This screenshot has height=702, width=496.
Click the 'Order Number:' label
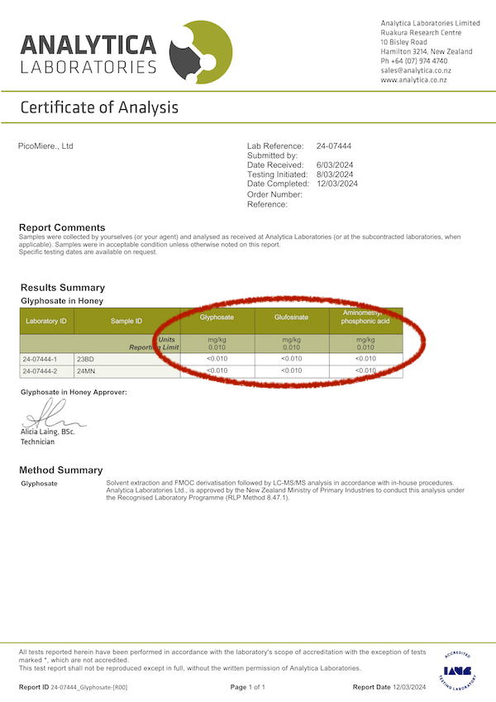pyautogui.click(x=274, y=194)
